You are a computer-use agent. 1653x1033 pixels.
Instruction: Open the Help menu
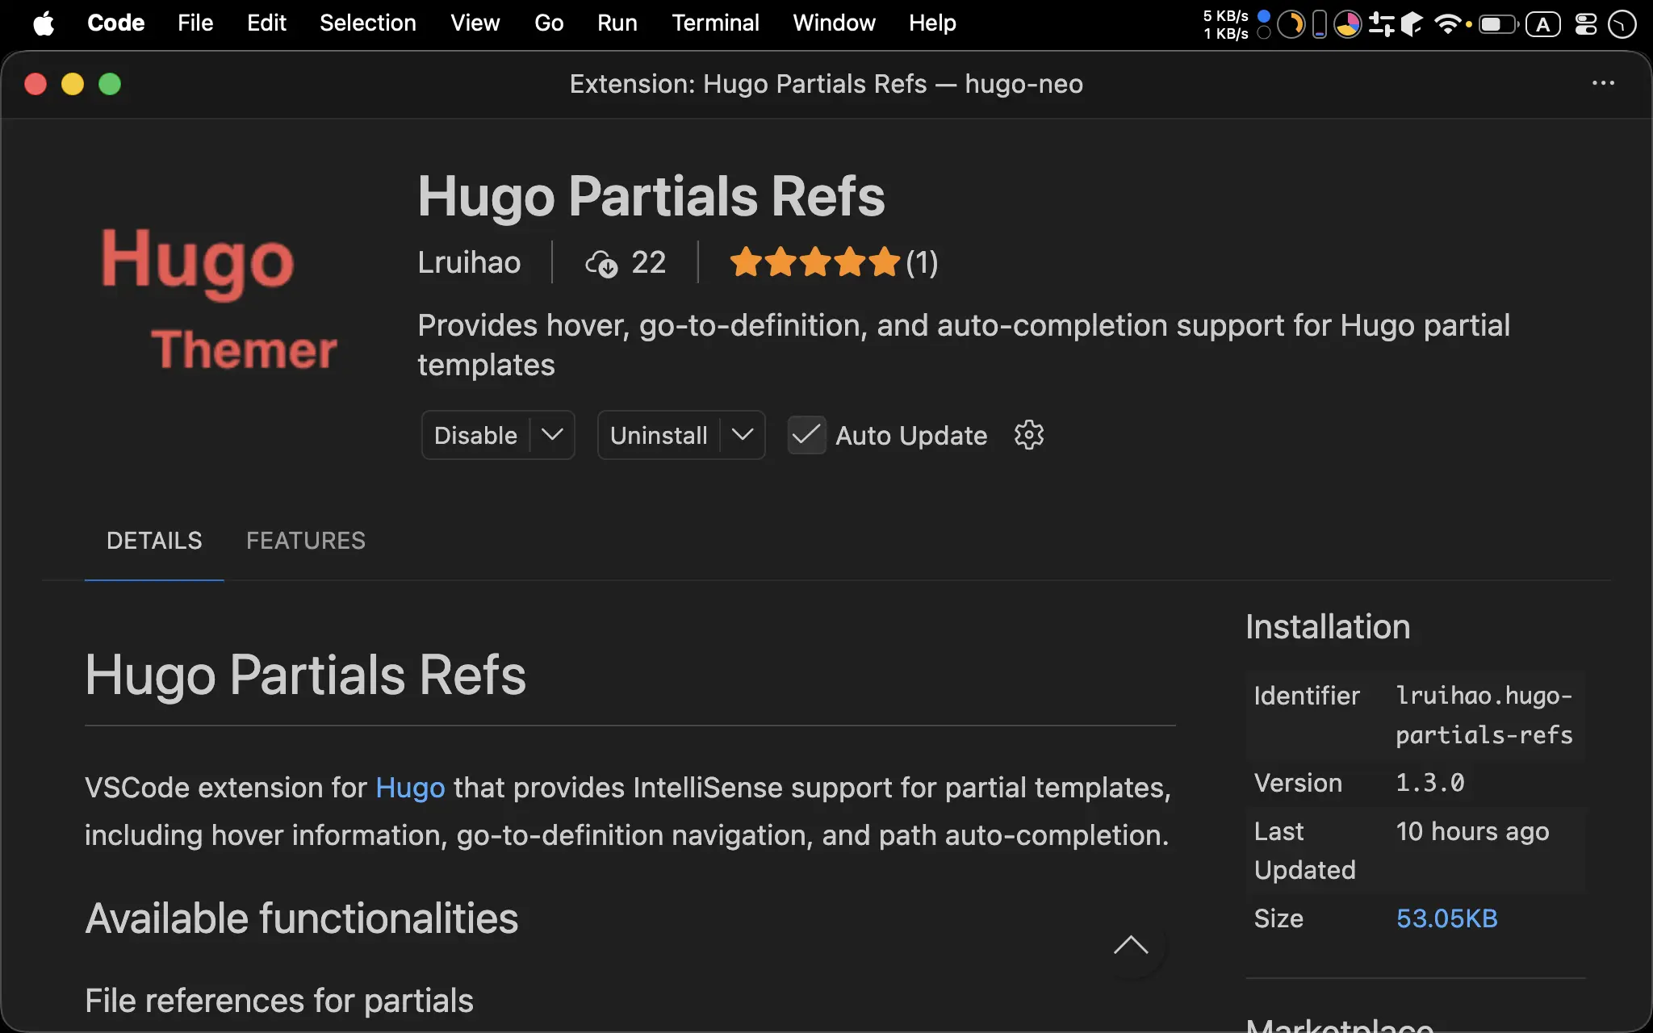[932, 23]
